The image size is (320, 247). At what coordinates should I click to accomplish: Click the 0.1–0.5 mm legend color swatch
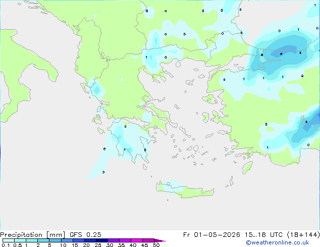click(x=9, y=240)
